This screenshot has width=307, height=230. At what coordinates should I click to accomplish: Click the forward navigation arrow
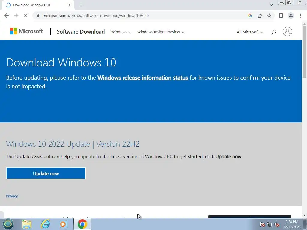click(x=16, y=16)
